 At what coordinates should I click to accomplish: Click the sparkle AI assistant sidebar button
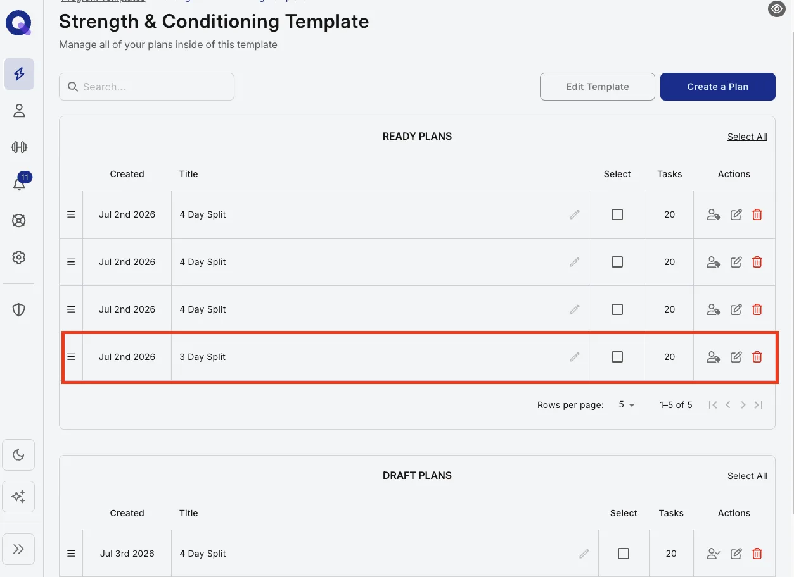[x=18, y=497]
